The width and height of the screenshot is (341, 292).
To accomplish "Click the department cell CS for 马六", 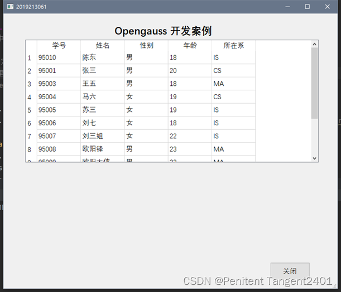I will [x=234, y=97].
